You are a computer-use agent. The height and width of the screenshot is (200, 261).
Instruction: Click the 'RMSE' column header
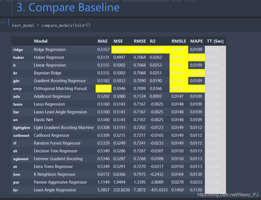[x=140, y=41]
